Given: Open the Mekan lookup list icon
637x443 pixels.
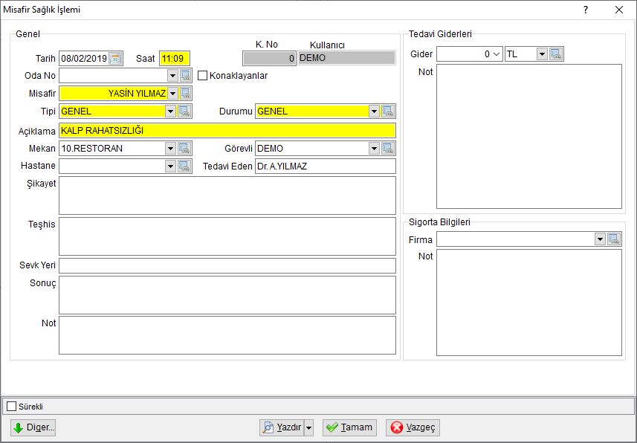Looking at the screenshot, I should point(184,149).
